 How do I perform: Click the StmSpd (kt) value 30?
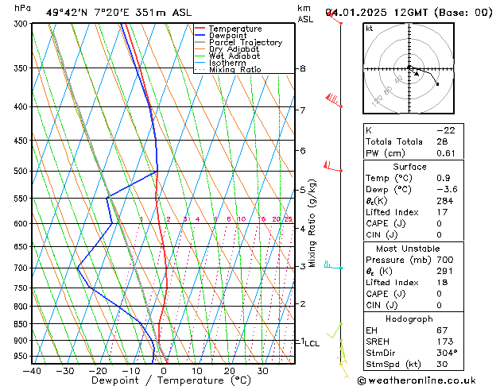442,365
